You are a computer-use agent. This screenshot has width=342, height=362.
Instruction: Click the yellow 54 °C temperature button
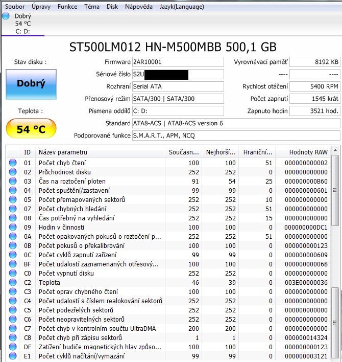tap(31, 129)
